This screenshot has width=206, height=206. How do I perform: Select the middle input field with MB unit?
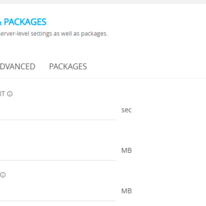[58, 150]
